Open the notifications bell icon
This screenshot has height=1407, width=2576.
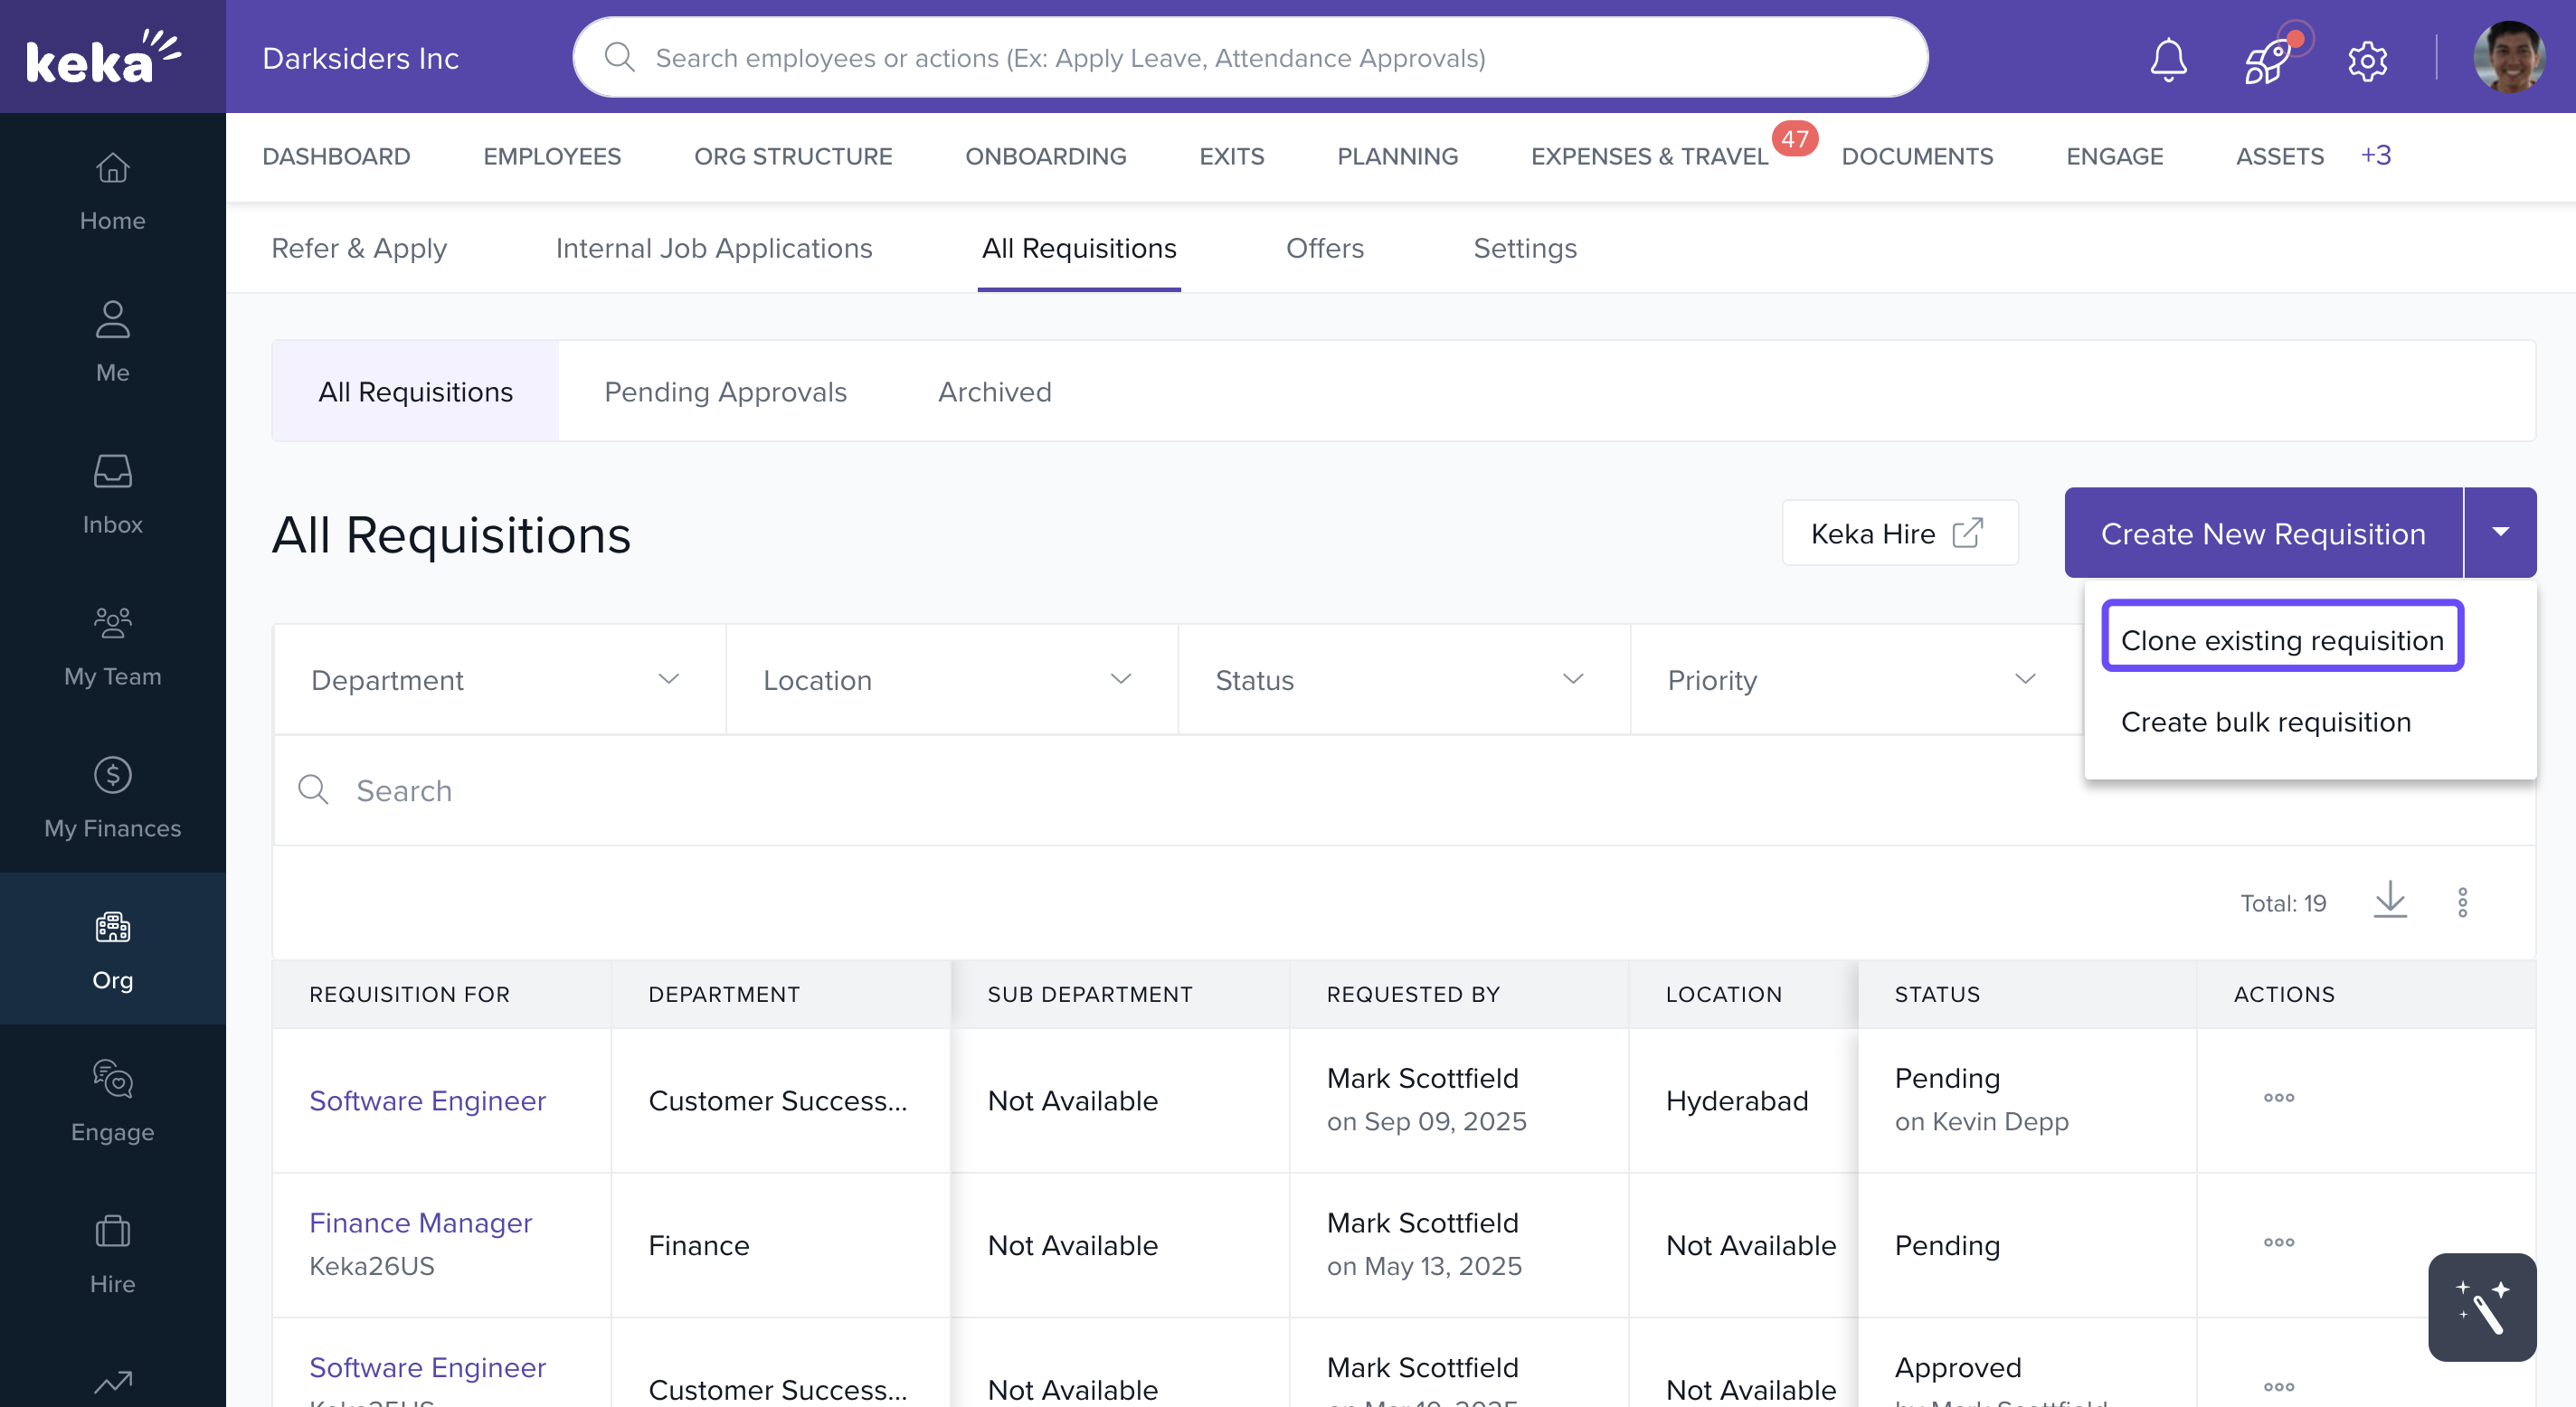click(2168, 59)
